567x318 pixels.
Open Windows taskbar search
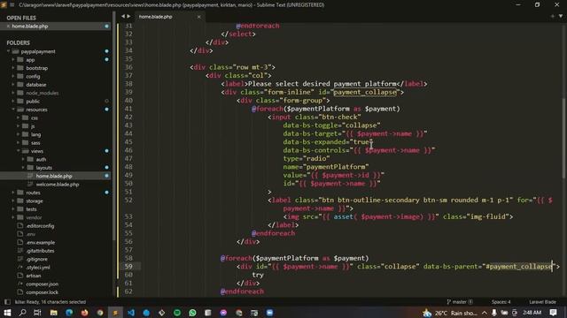tap(22, 313)
